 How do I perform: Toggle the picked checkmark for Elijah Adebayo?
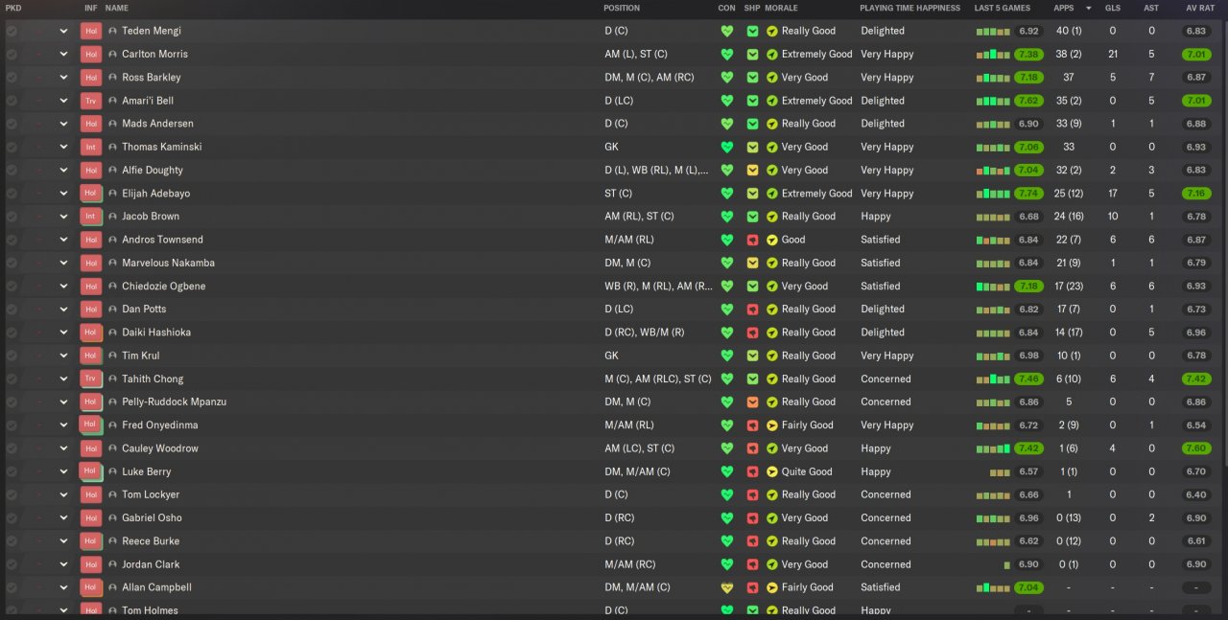pyautogui.click(x=12, y=194)
